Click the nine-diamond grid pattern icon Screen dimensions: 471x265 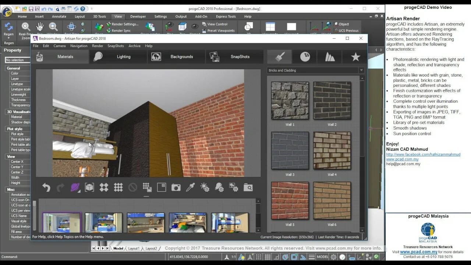[x=118, y=188]
